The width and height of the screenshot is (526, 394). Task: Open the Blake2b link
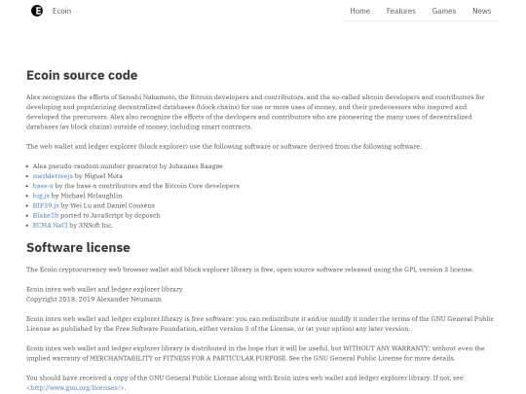pyautogui.click(x=45, y=215)
